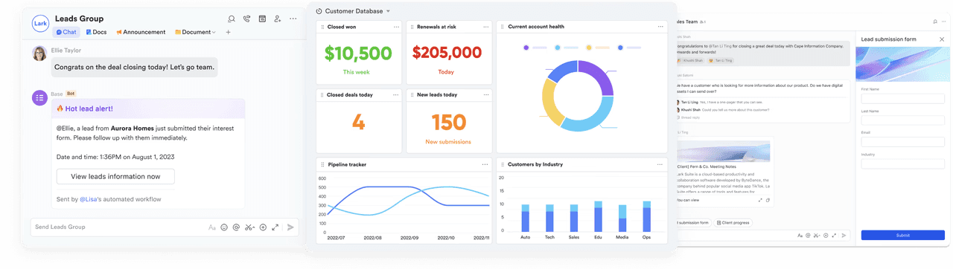
Task: Click the Industry field in lead form
Action: click(x=902, y=163)
